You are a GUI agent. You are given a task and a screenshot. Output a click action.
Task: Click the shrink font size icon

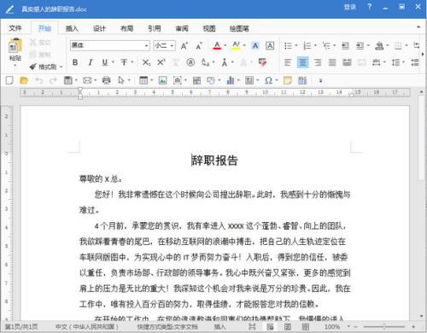[199, 45]
